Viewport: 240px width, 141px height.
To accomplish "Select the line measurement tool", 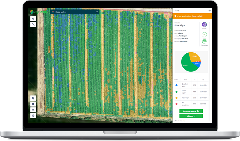I will pos(33,25).
